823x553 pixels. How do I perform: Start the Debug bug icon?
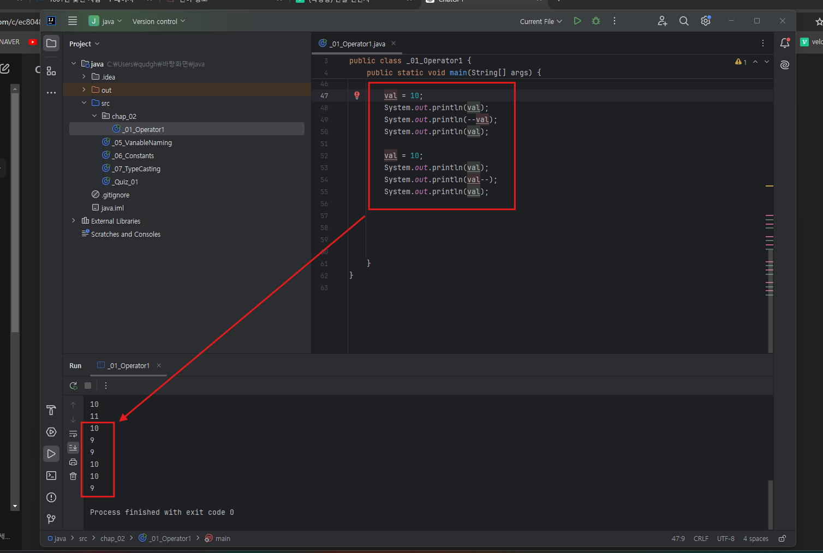pyautogui.click(x=596, y=21)
